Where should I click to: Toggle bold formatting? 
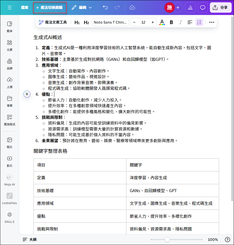pyautogui.click(x=171, y=22)
